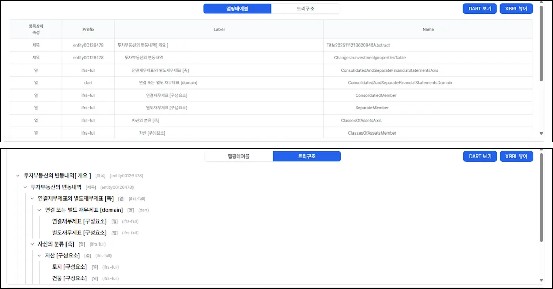Switch to 트리구조 tab from the mapping table view

pos(305,9)
